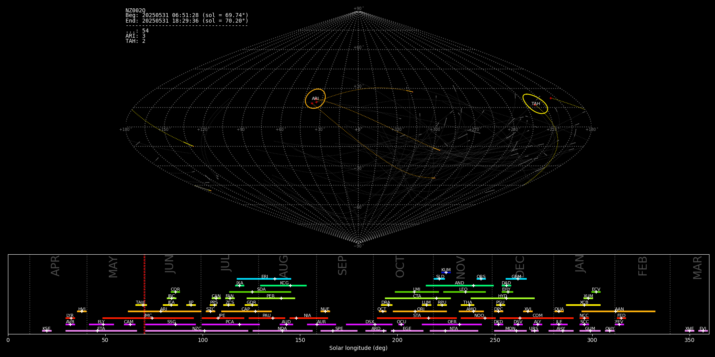This screenshot has width=715, height=357.
Task: Click the CAP shower bar in the timeline
Action: [x=246, y=311]
